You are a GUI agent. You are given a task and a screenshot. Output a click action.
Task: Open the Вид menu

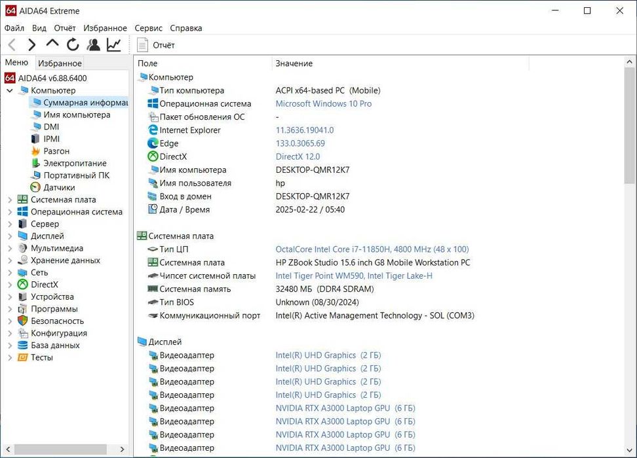tap(39, 28)
